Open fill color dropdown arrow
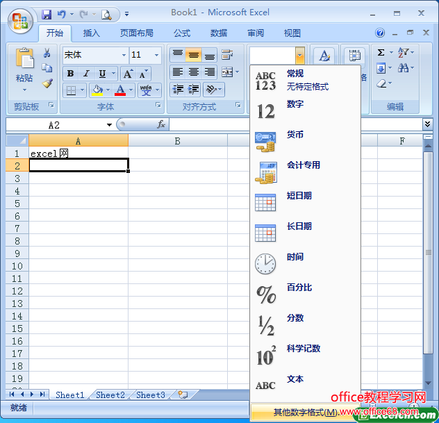439x423 pixels. [x=108, y=90]
